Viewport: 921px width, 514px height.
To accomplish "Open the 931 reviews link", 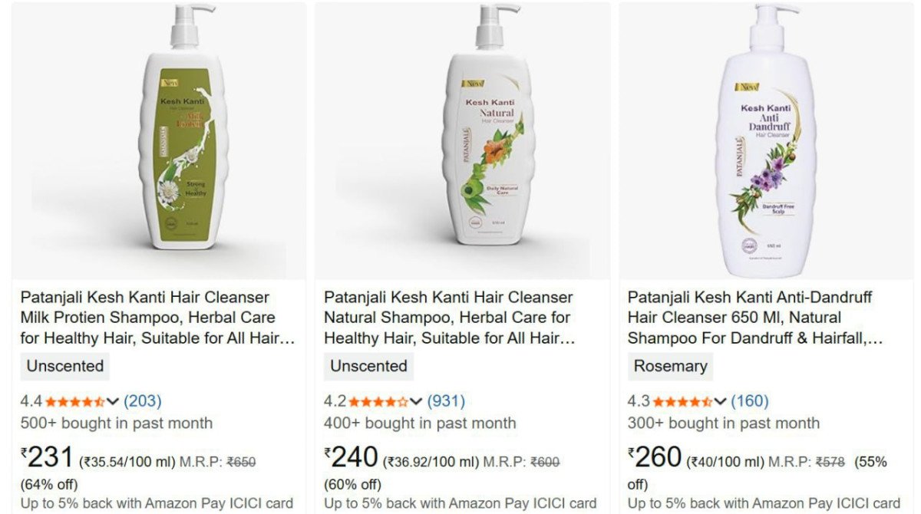I will [x=446, y=401].
